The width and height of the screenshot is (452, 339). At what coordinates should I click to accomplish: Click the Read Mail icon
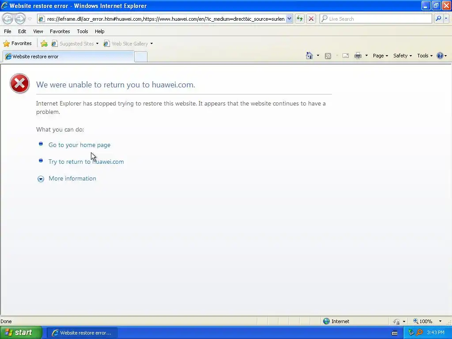click(x=346, y=56)
